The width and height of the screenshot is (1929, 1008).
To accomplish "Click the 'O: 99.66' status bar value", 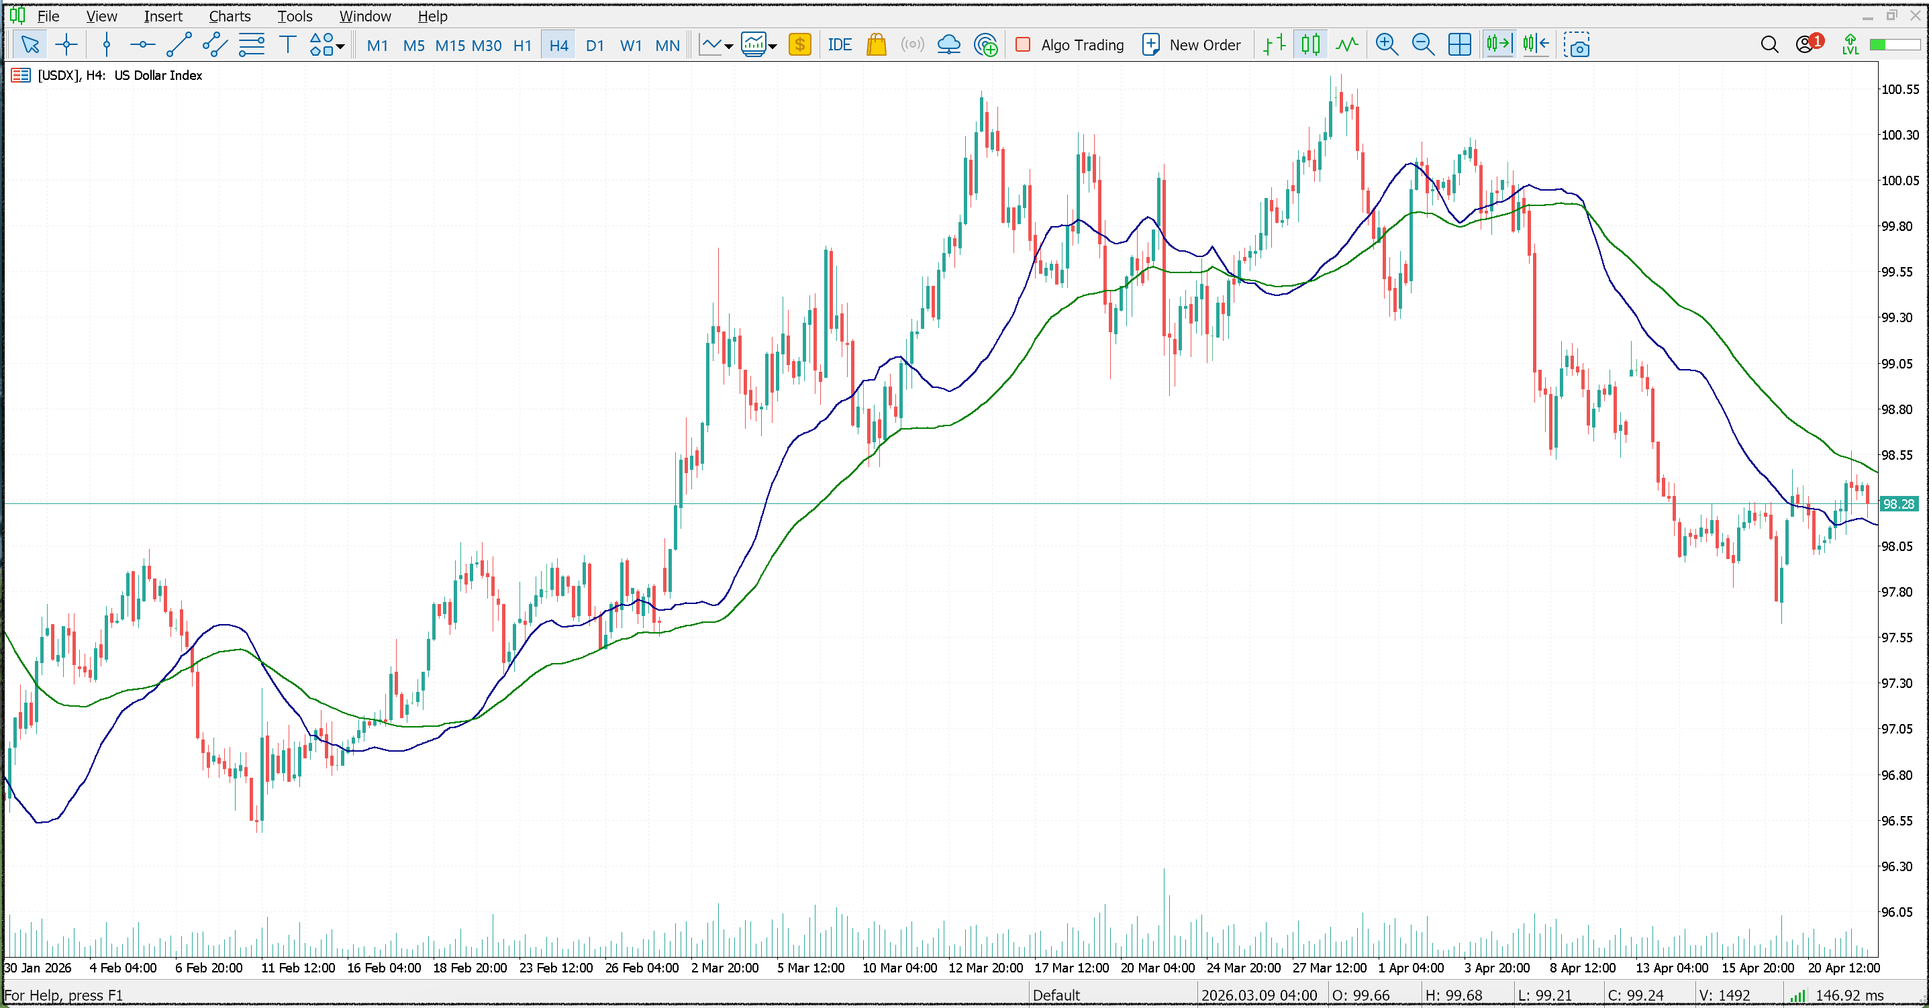I will 1360,995.
